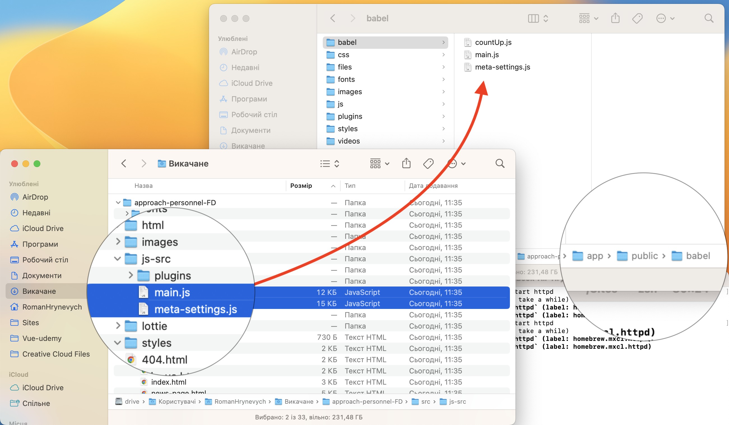Click the tag icon in Downloads Finder toolbar
Viewport: 729px width, 425px height.
tap(428, 163)
